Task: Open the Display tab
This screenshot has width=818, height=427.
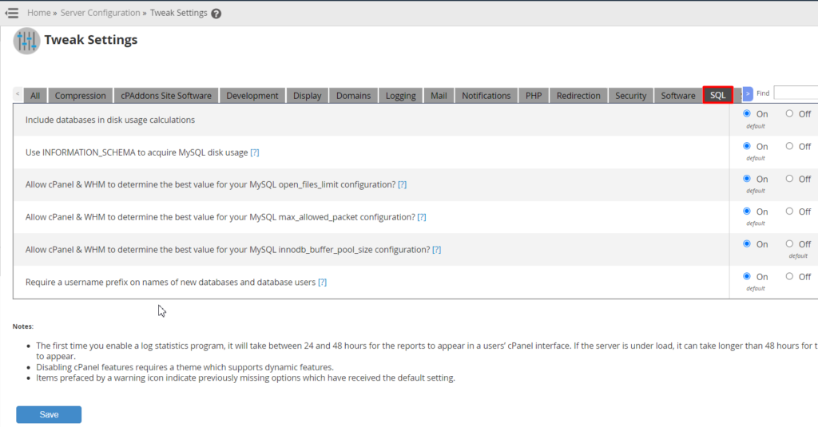Action: 308,96
